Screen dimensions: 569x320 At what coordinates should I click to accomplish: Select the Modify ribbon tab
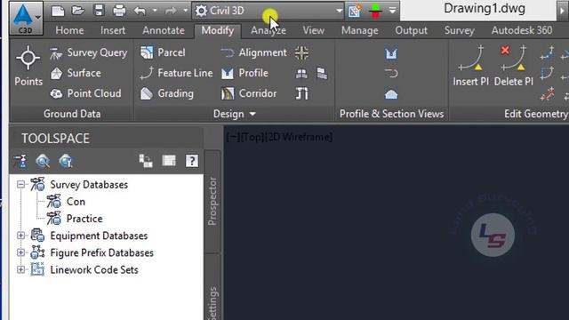click(217, 30)
